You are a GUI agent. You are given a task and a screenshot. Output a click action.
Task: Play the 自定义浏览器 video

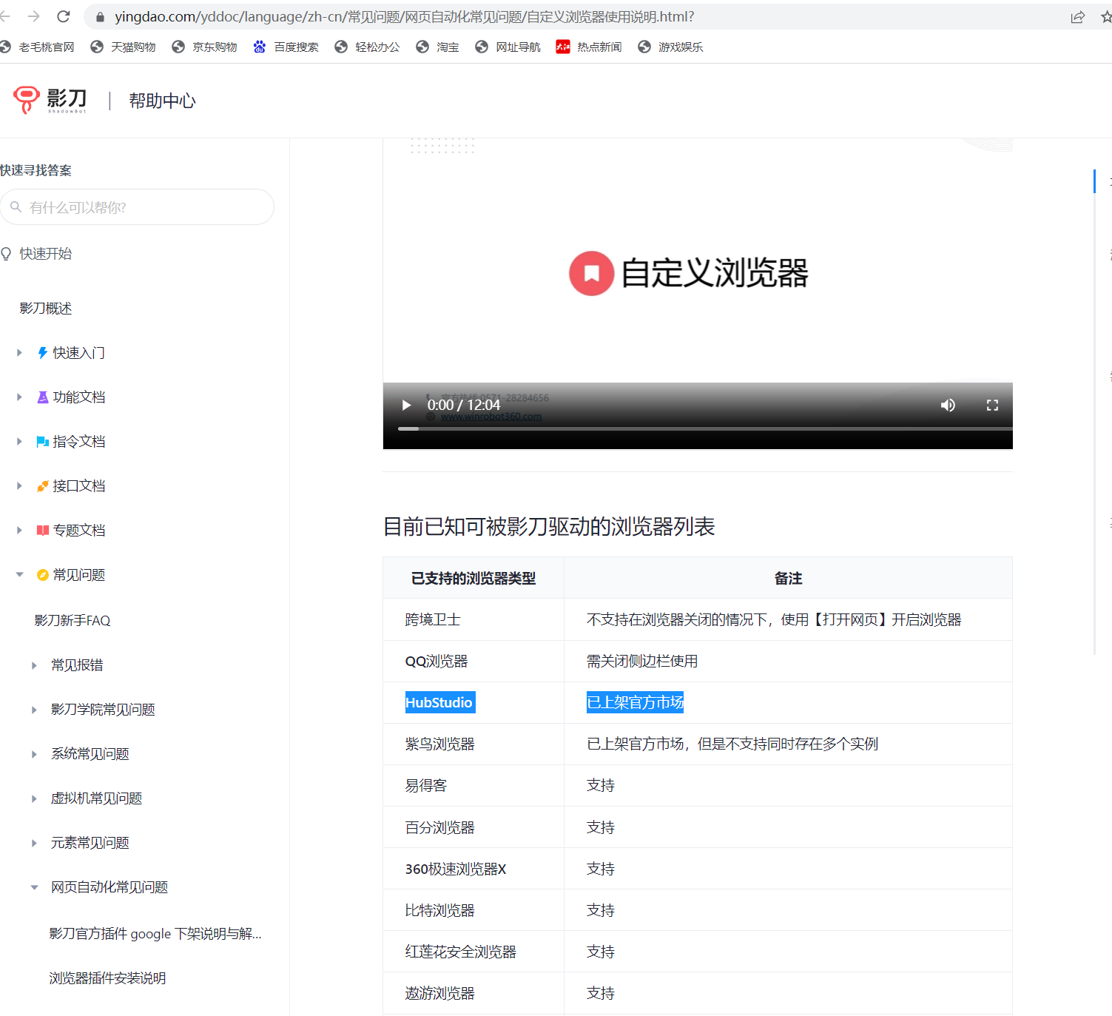(x=406, y=405)
